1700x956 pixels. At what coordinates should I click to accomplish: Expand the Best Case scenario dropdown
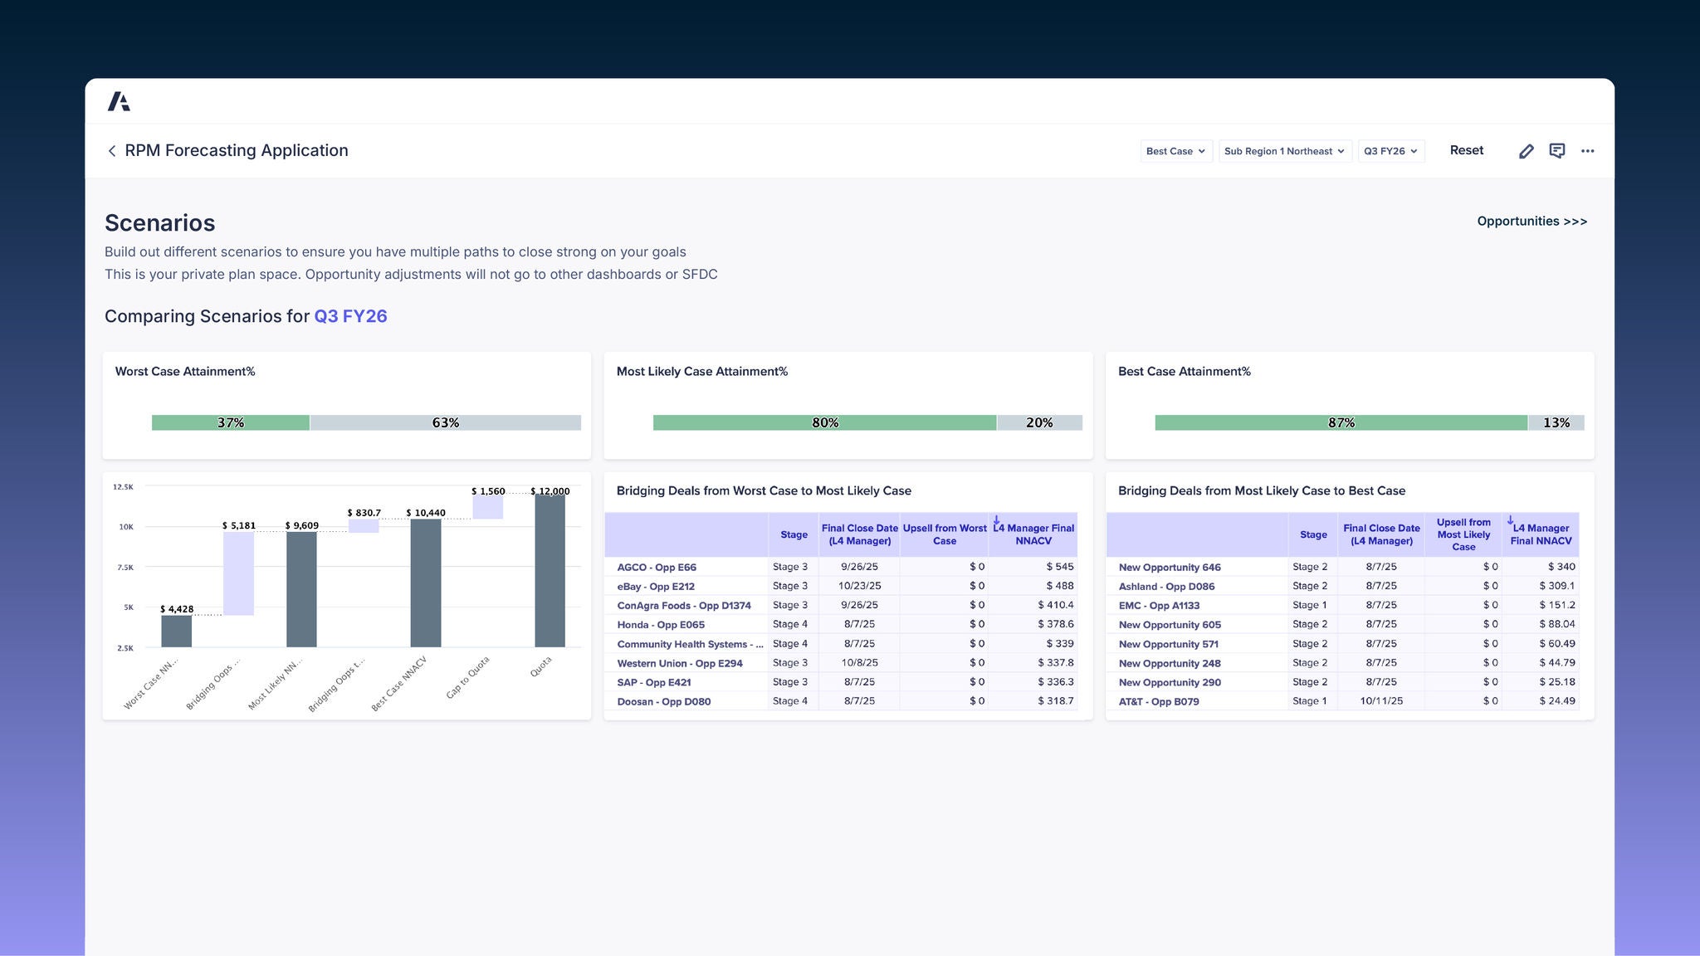1175,151
